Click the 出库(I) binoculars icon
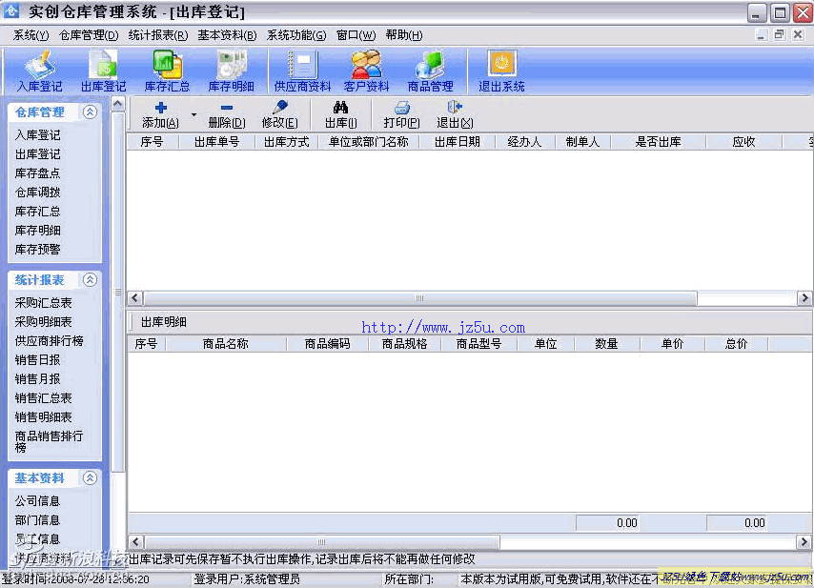The image size is (814, 588). [340, 108]
